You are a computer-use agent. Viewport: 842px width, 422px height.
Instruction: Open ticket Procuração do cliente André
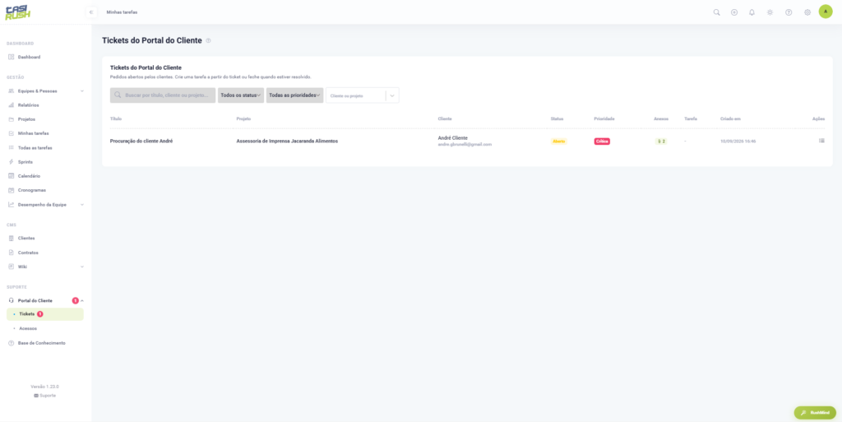click(x=141, y=141)
